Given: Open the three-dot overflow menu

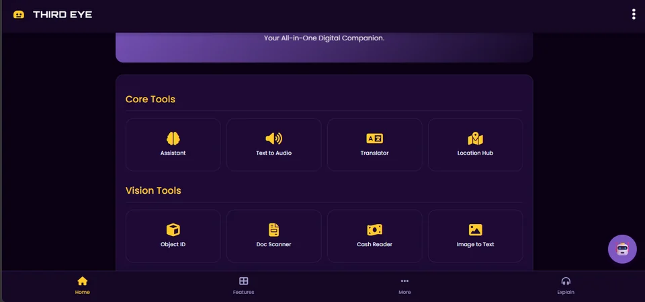Looking at the screenshot, I should (634, 14).
